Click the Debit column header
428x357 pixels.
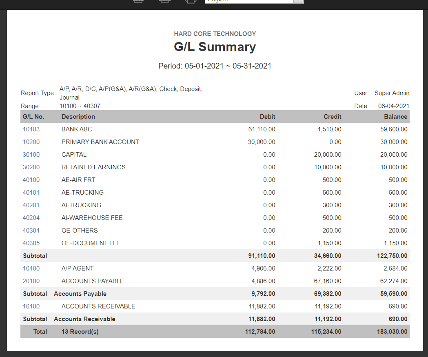click(x=268, y=117)
